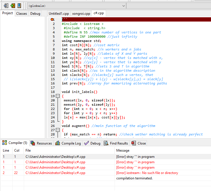Select the first stray error row in black

pos(106,156)
